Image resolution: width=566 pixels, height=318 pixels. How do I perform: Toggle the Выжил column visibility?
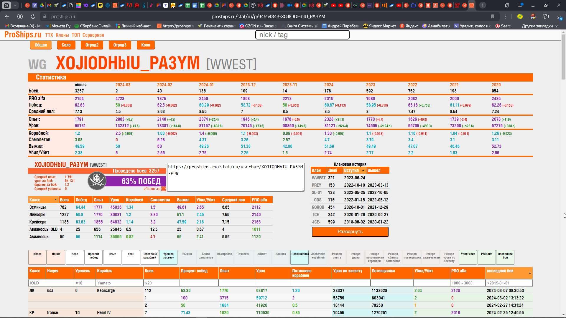point(187,257)
